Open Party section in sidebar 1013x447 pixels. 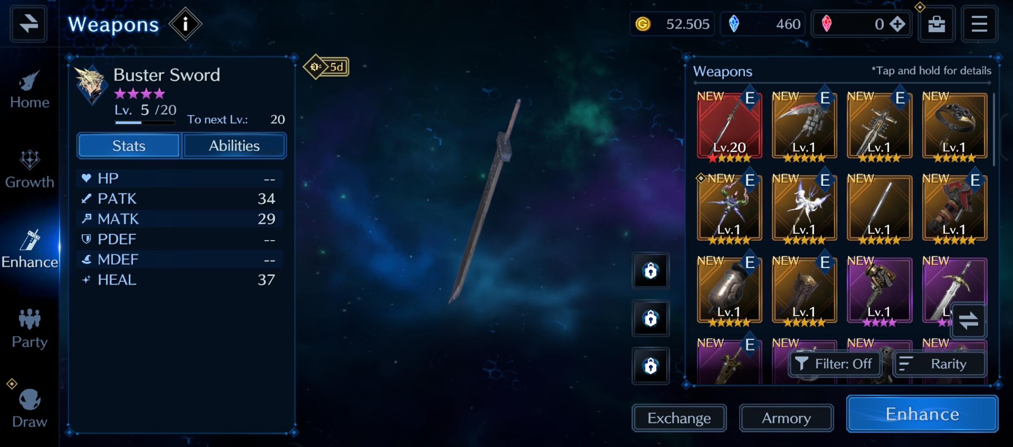29,329
